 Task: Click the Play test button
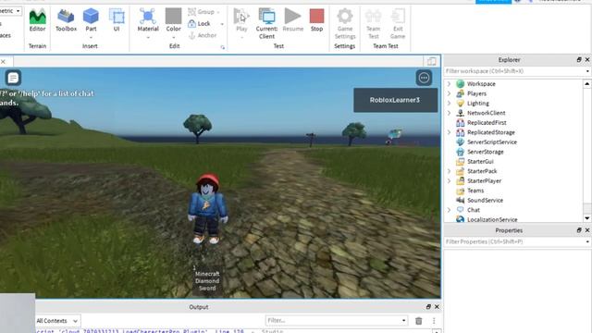241,20
